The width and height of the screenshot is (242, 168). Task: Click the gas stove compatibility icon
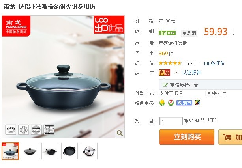[x=11, y=130]
